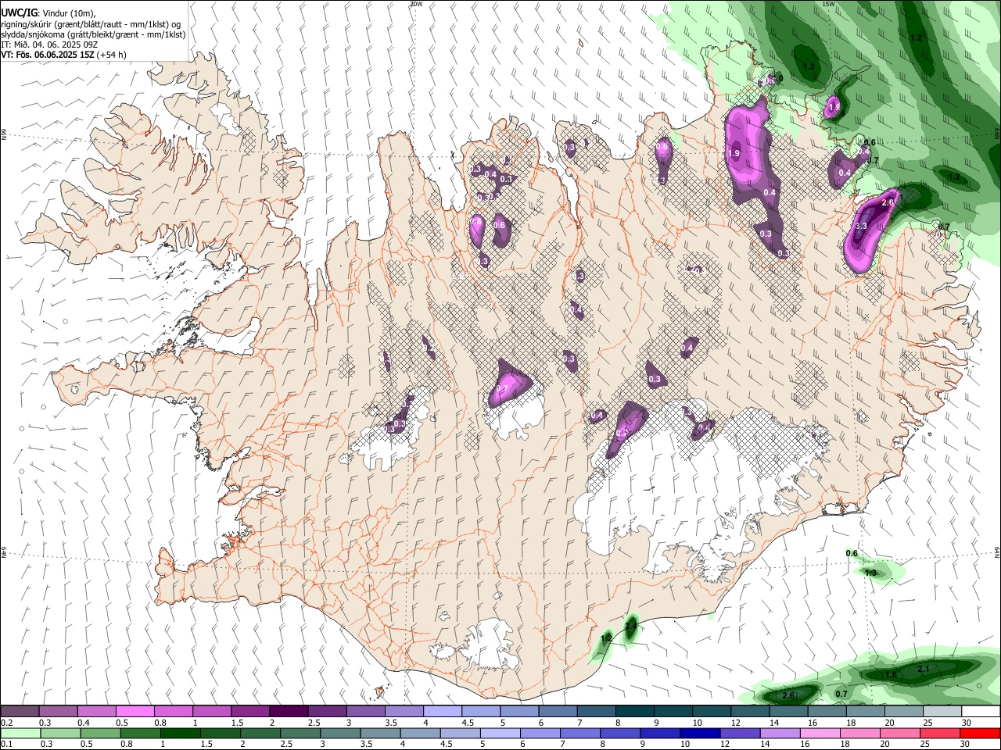Pick the 0.2–0.3 swatch on upper legend row
The image size is (1001, 750).
tap(20, 711)
